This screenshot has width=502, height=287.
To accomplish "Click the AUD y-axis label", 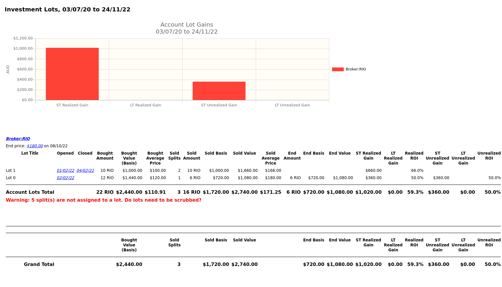I will click(x=8, y=69).
